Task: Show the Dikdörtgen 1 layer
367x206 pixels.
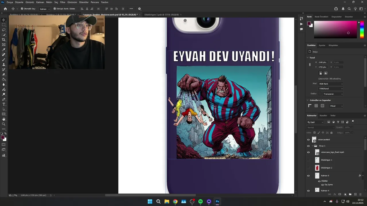Action: 309,160
